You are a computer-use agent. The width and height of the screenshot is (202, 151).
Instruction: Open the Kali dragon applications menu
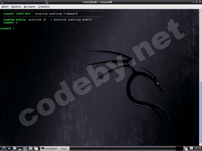[3, 148]
